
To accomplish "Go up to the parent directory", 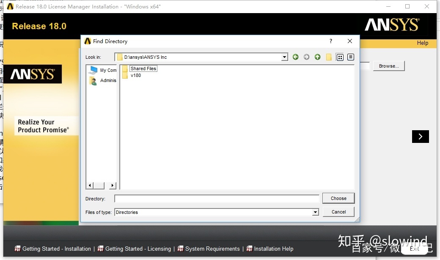I will pos(317,57).
